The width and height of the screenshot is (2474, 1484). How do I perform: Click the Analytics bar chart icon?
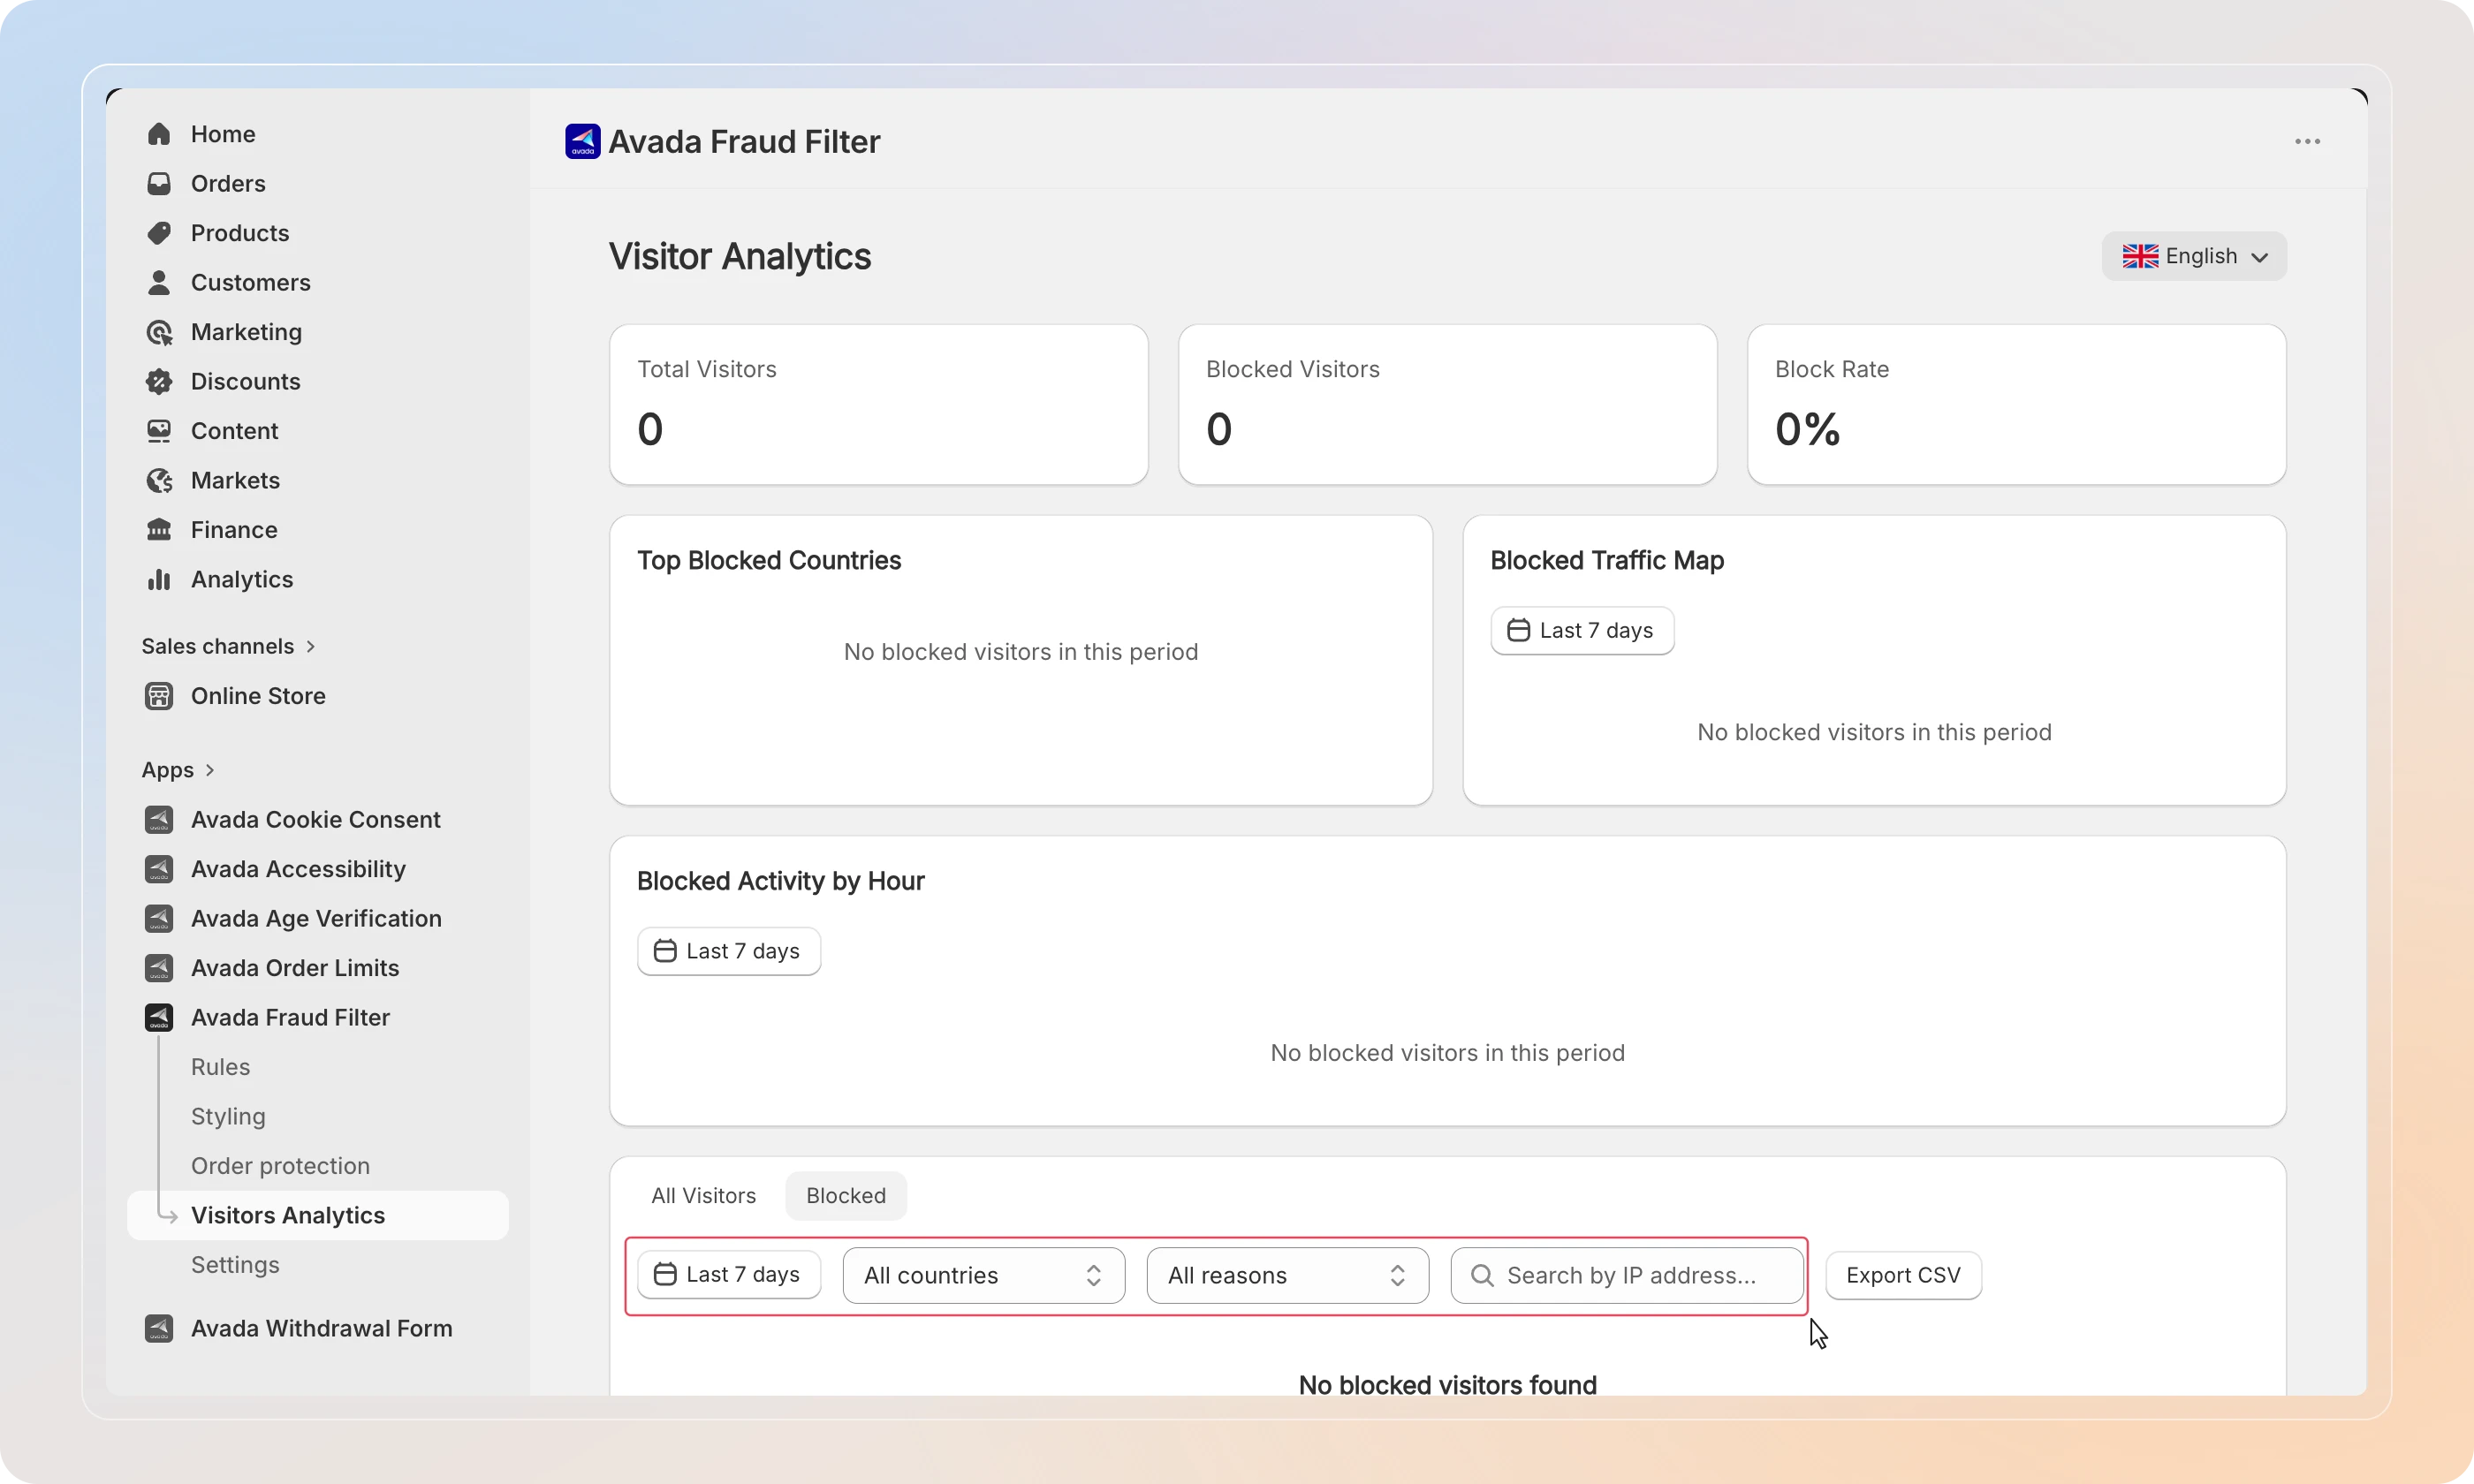159,579
